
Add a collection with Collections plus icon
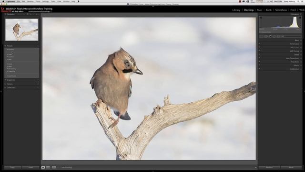pos(38,87)
